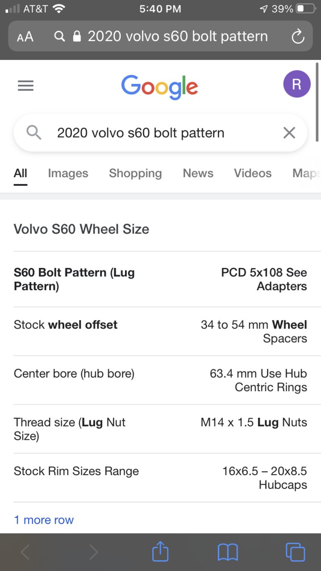Image resolution: width=321 pixels, height=571 pixels.
Task: Open the AA reader text-size menu
Action: point(25,37)
